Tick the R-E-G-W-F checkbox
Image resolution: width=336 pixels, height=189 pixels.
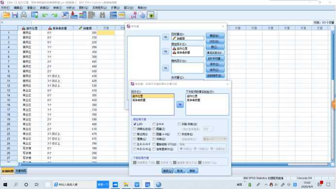point(135,144)
